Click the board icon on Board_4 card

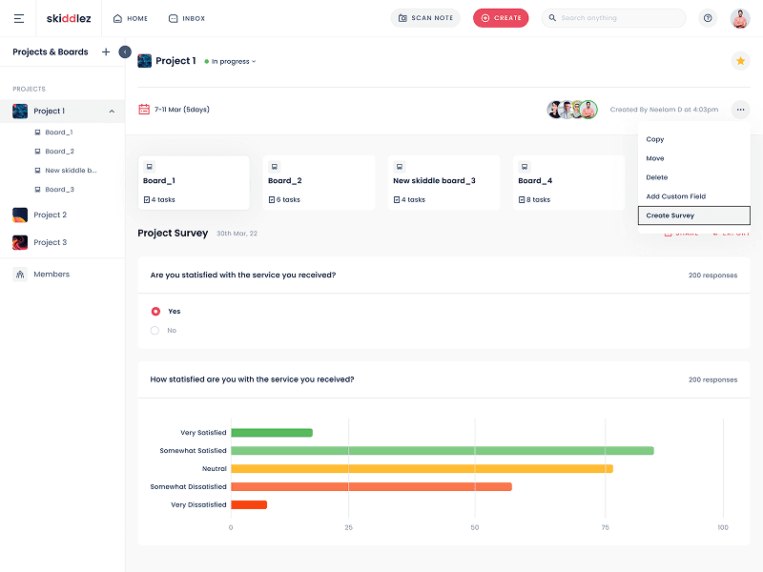525,166
